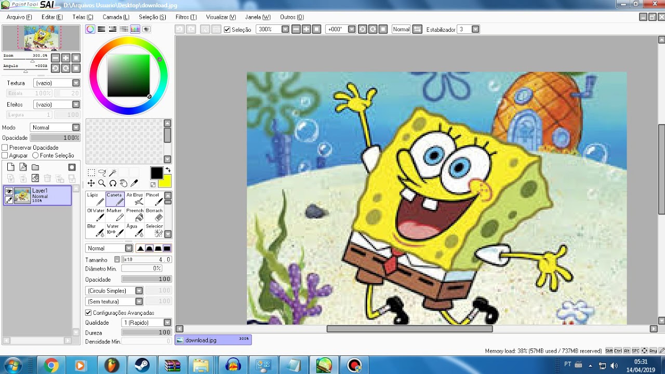Pick the magic wand tool
Image resolution: width=665 pixels, height=374 pixels.
[x=113, y=172]
